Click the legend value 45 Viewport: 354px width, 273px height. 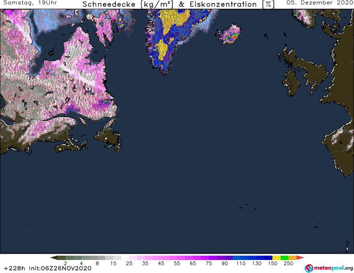161,263
